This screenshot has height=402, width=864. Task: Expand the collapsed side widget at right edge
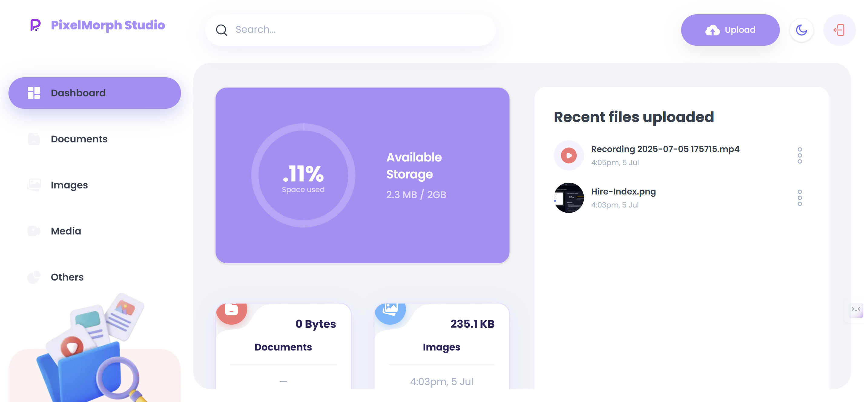856,309
